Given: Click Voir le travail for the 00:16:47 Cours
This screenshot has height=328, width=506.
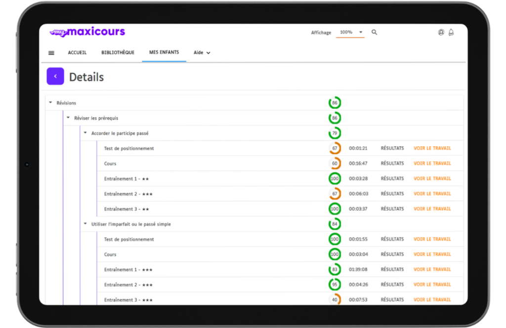Looking at the screenshot, I should click(x=432, y=164).
